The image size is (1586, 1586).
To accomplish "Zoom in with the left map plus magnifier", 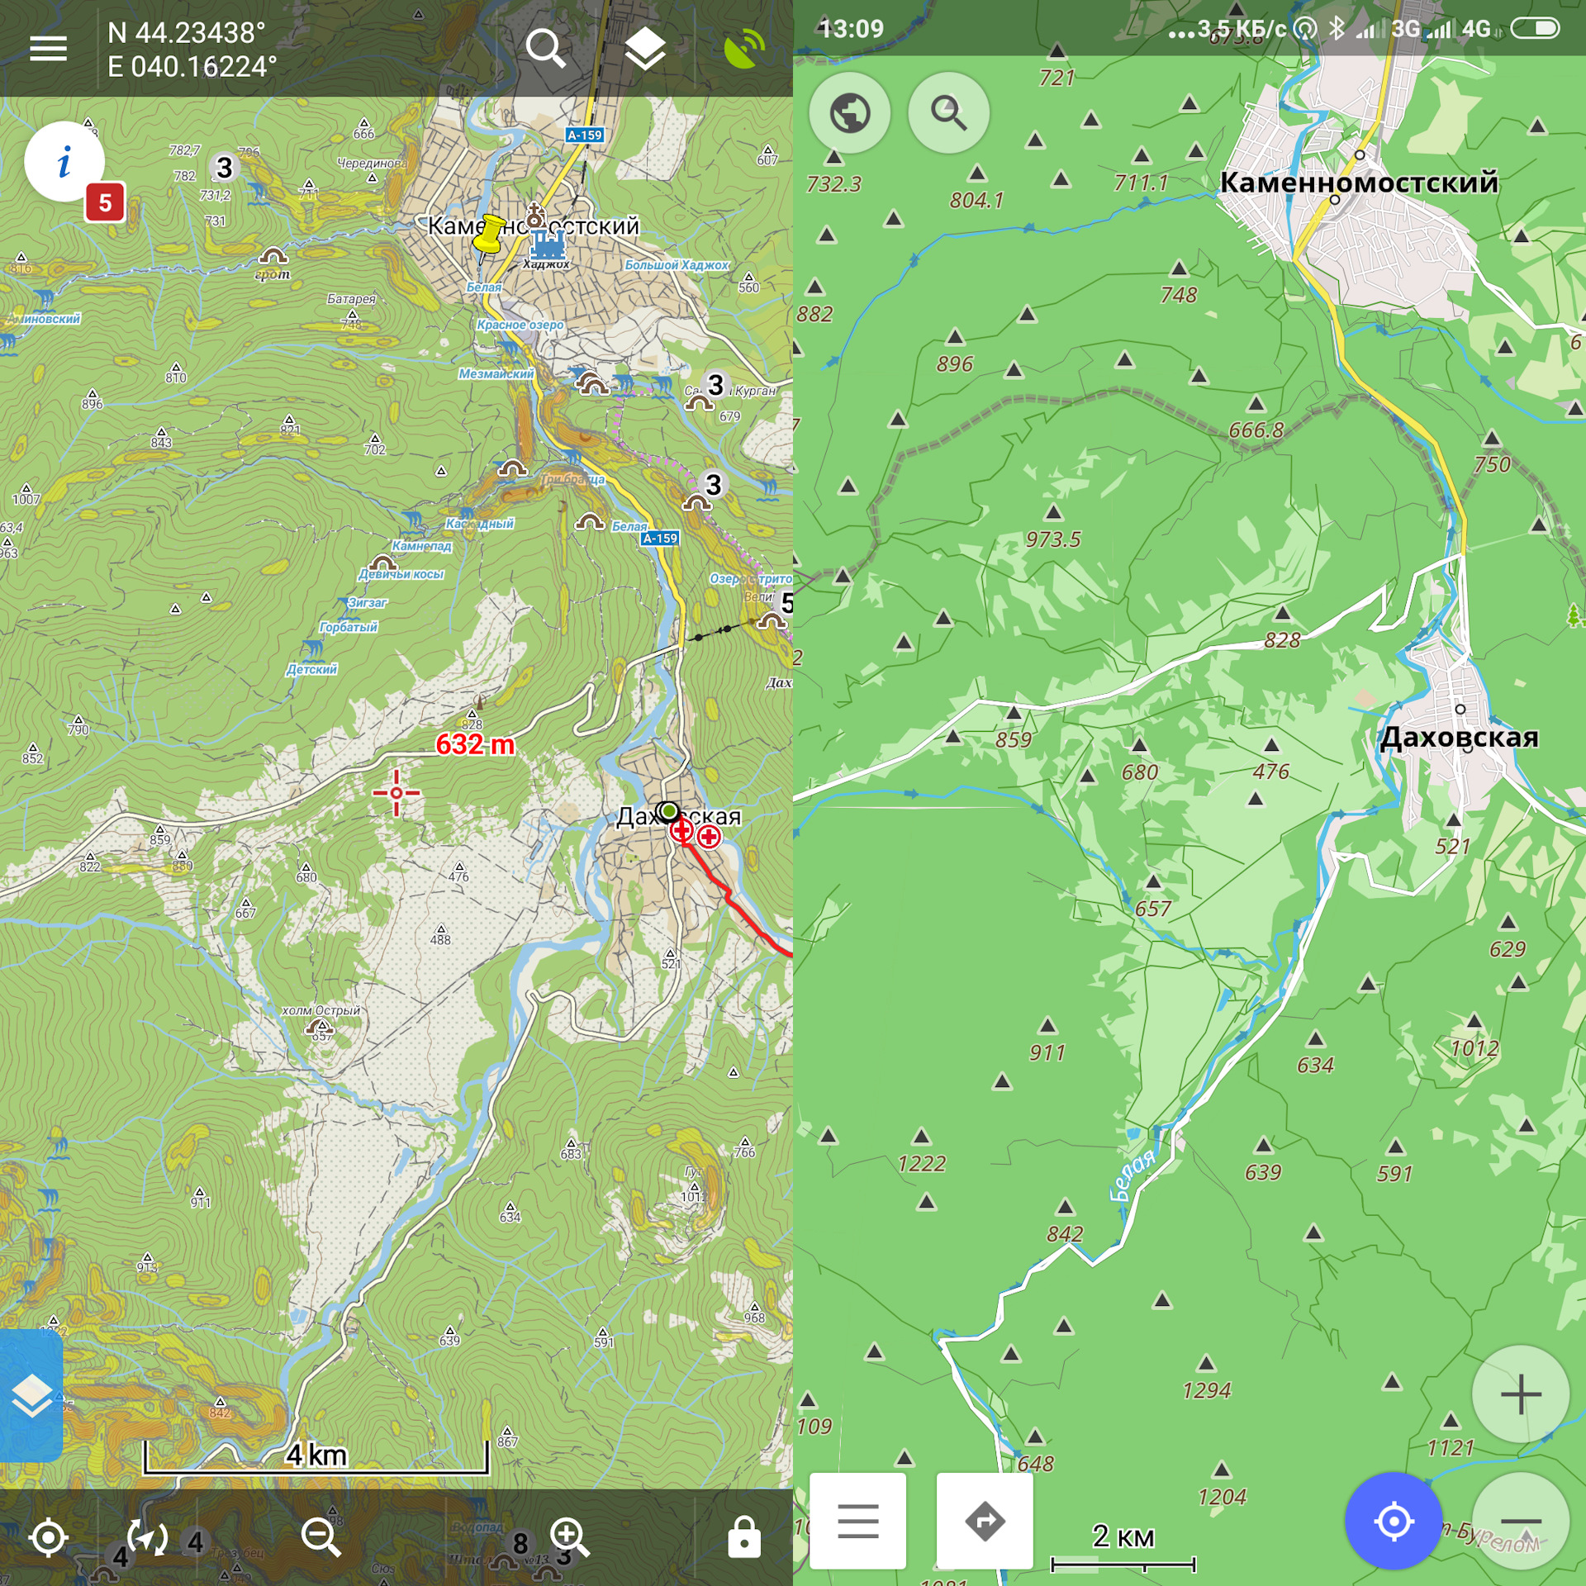I will (570, 1538).
